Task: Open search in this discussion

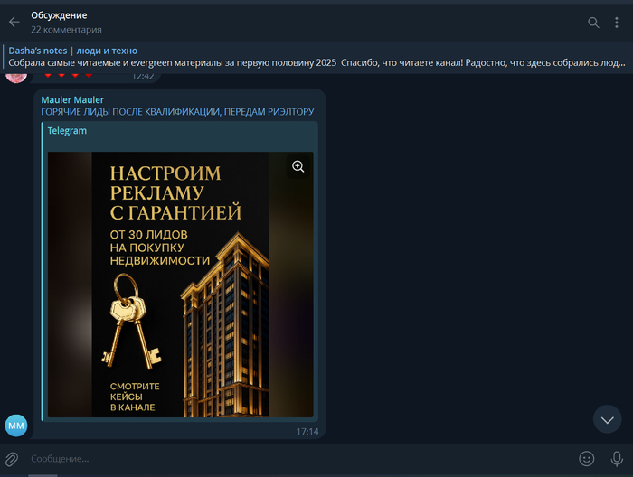Action: coord(593,23)
